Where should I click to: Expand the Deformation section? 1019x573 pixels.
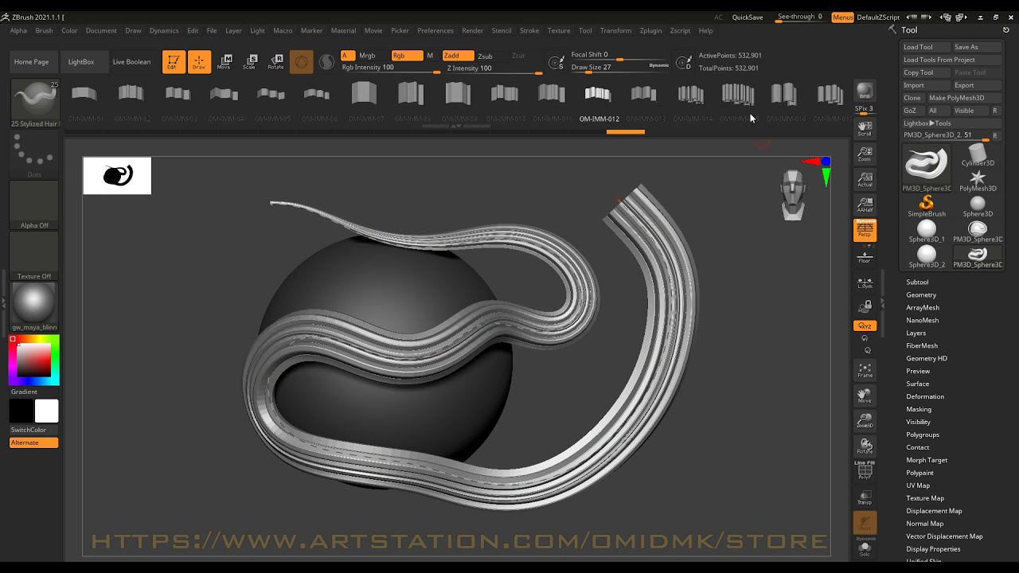pyautogui.click(x=925, y=396)
